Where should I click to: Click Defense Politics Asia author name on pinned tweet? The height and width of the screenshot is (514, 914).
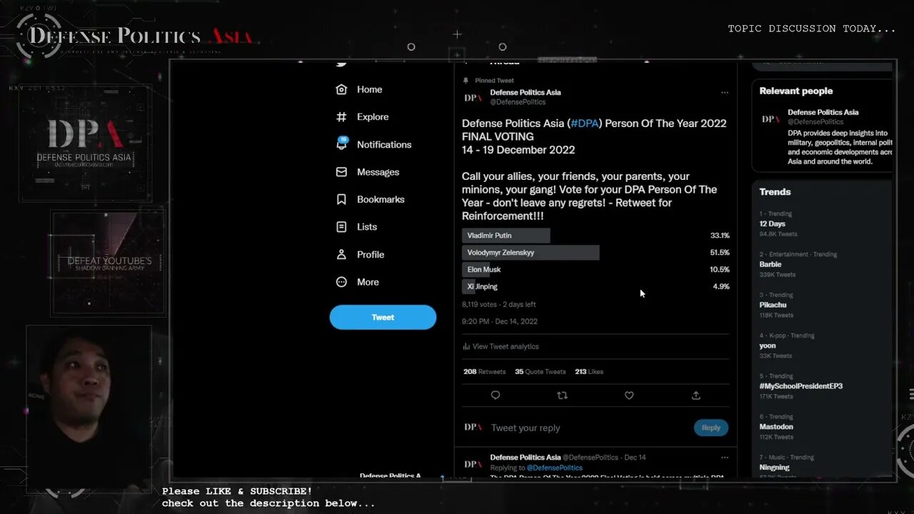[x=526, y=92]
